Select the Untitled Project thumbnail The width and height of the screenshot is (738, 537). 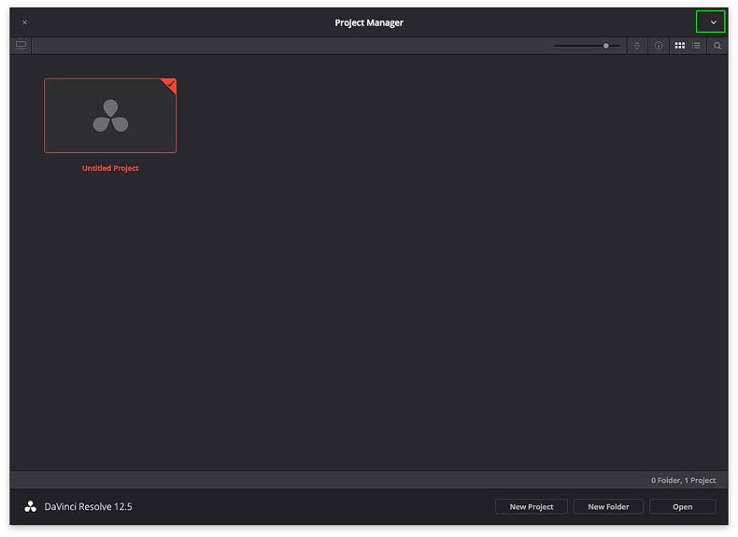(110, 115)
